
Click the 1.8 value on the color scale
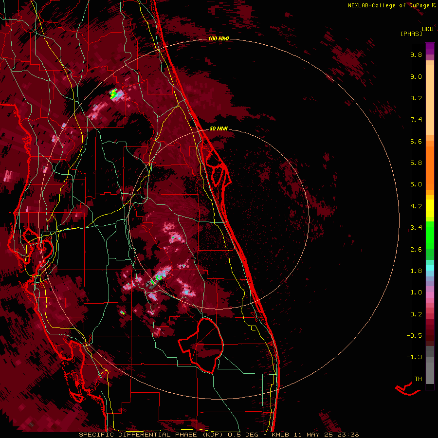(416, 271)
